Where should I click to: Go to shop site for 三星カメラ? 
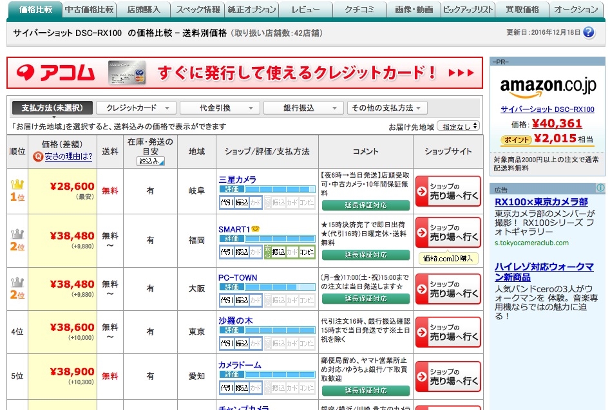tap(448, 191)
